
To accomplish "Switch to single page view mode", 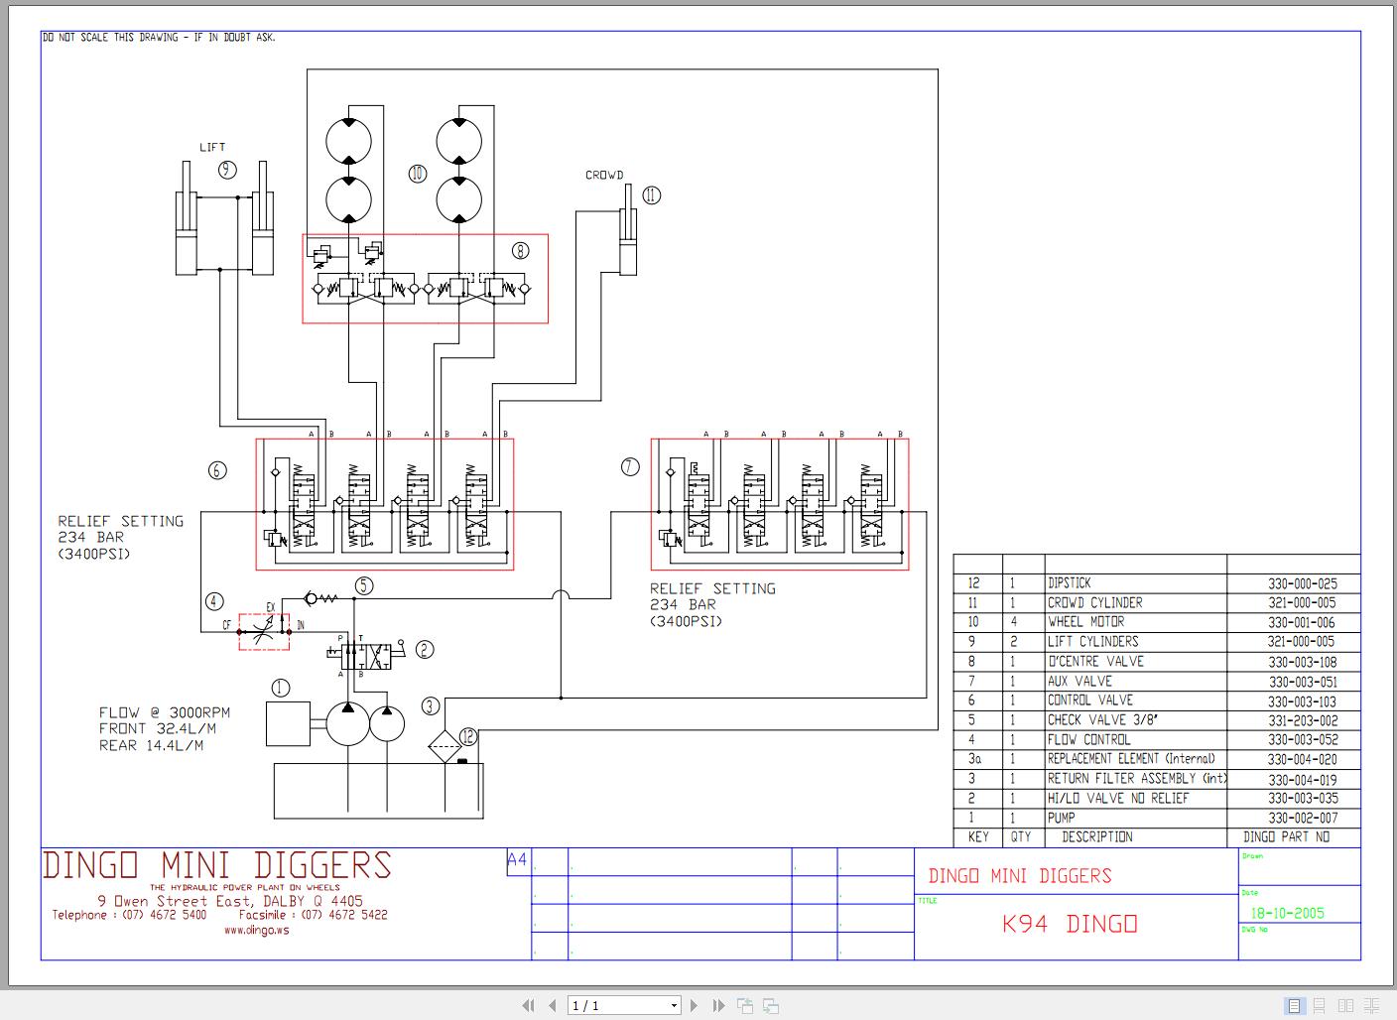I will pos(1295,1005).
